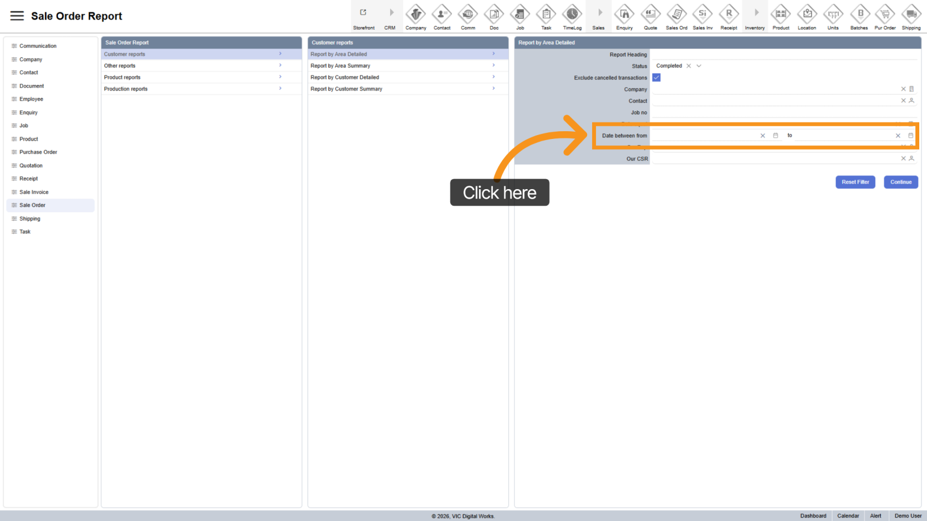
Task: Open the Company module icon in toolbar
Action: (x=415, y=14)
